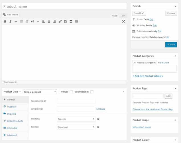Image resolution: width=181 pixels, height=143 pixels.
Task: Edit the Publish immediately schedule
Action: pyautogui.click(x=160, y=31)
